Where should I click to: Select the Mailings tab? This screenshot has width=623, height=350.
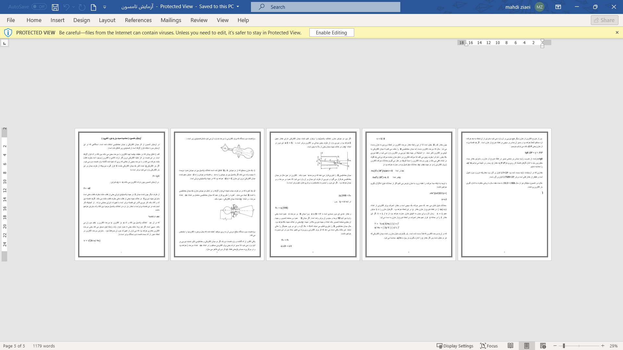tap(171, 20)
